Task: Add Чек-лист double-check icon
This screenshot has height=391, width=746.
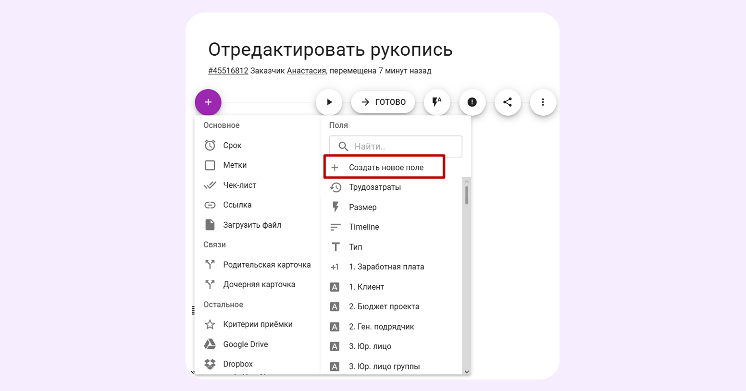Action: point(210,185)
